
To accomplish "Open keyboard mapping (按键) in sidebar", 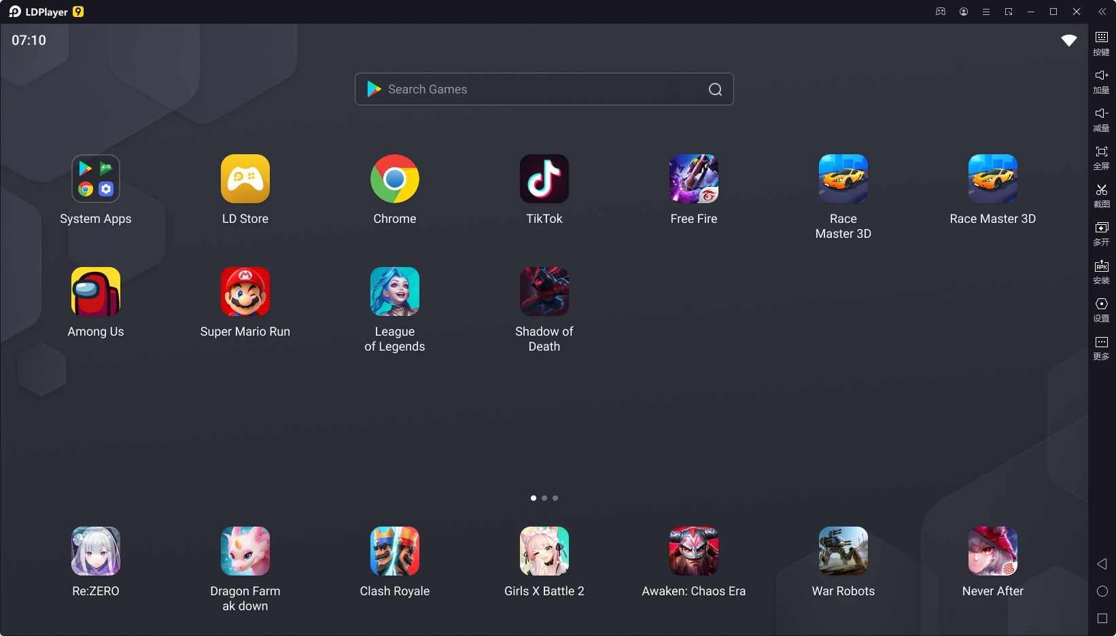I will tap(1102, 43).
